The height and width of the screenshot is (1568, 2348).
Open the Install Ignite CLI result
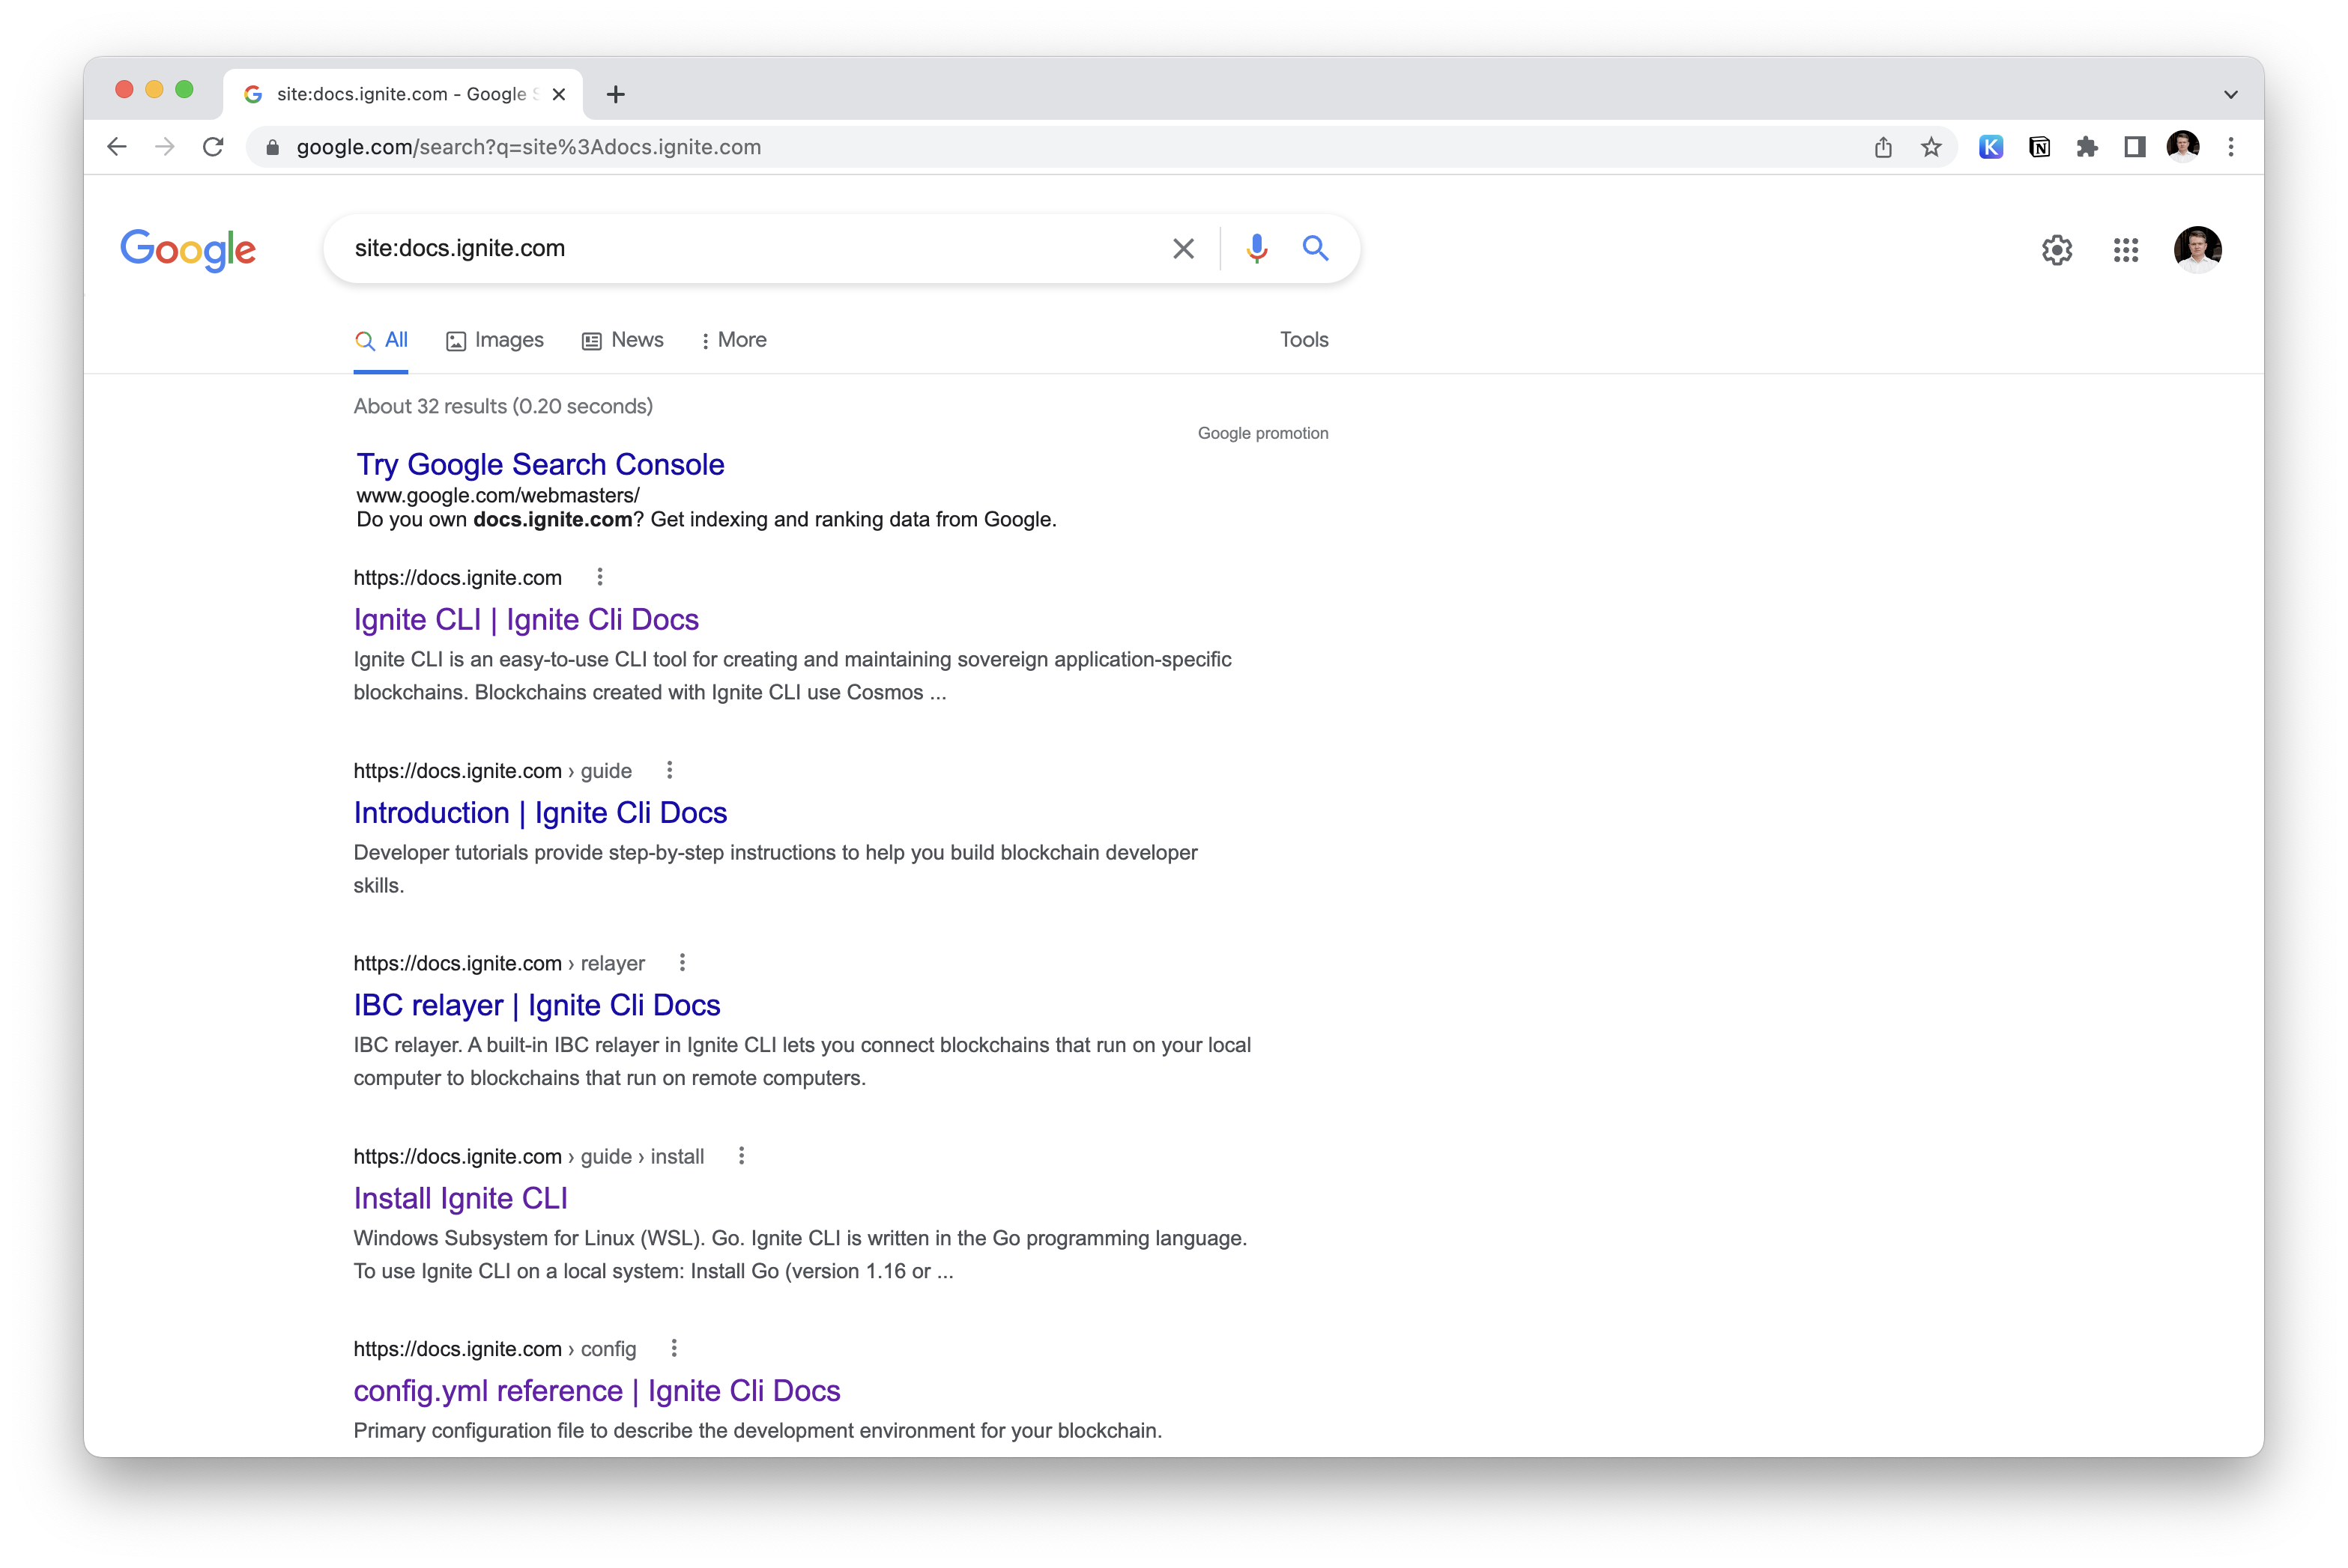pyautogui.click(x=460, y=1198)
